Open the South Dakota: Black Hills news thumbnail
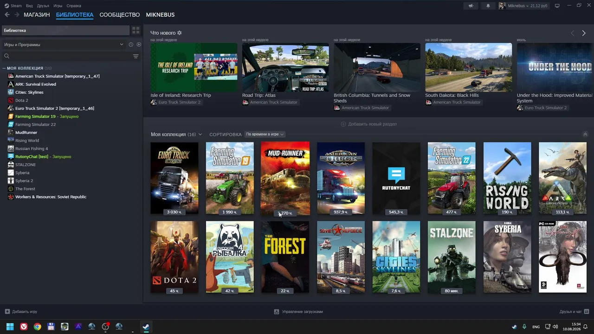This screenshot has width=594, height=334. (469, 67)
